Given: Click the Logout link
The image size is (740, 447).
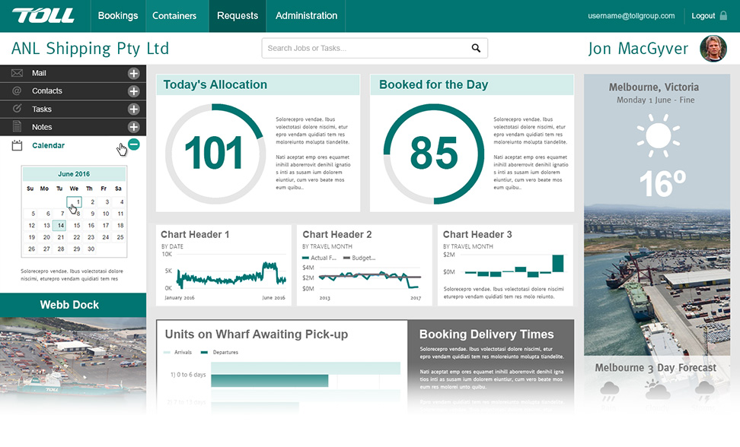Looking at the screenshot, I should [x=703, y=16].
